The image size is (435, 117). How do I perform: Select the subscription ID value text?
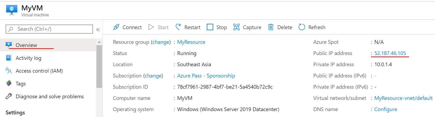point(225,87)
